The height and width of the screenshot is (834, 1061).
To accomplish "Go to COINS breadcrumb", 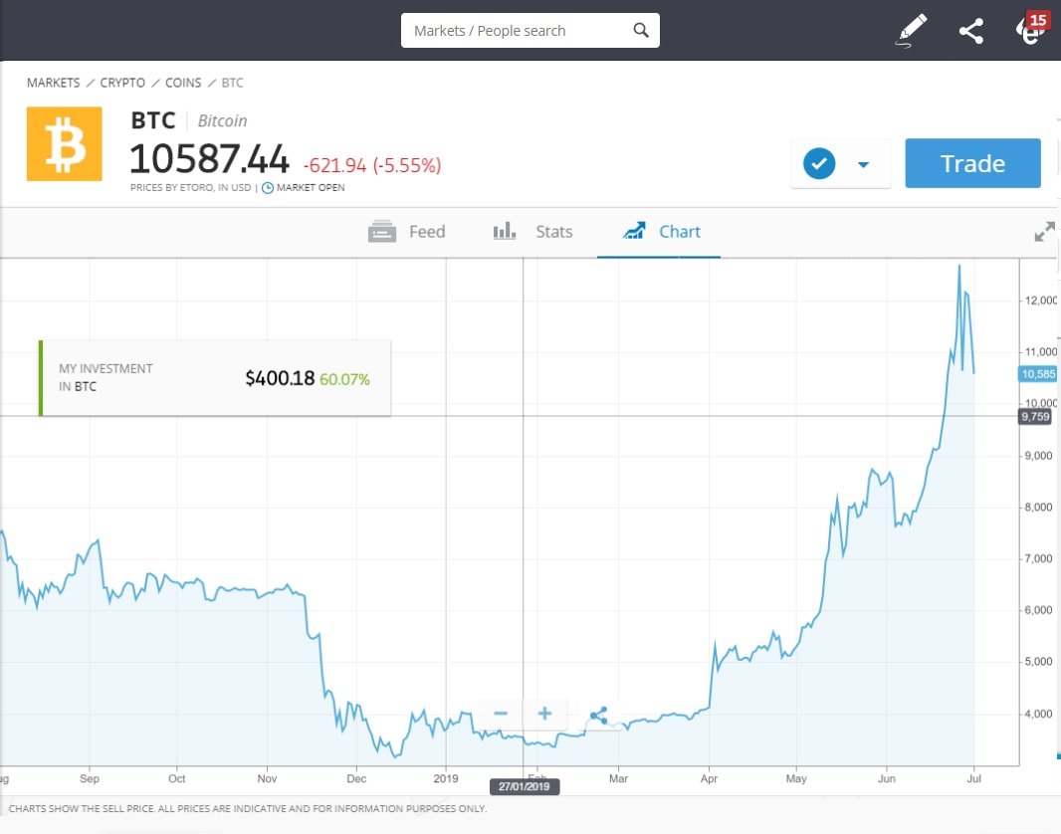I will (183, 83).
